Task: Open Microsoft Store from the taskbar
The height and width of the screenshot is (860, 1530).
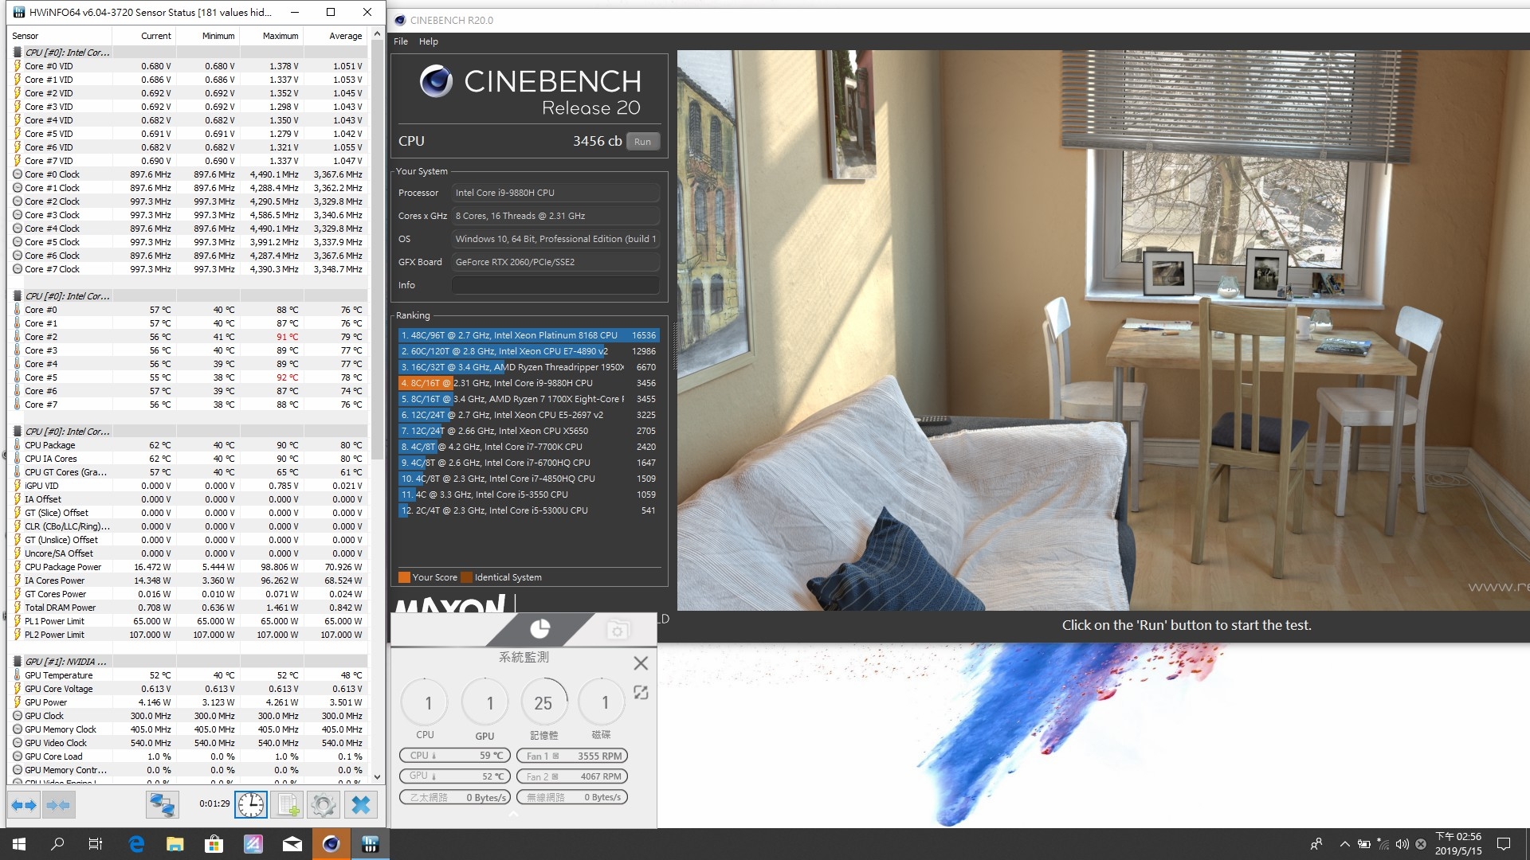Action: [x=214, y=844]
